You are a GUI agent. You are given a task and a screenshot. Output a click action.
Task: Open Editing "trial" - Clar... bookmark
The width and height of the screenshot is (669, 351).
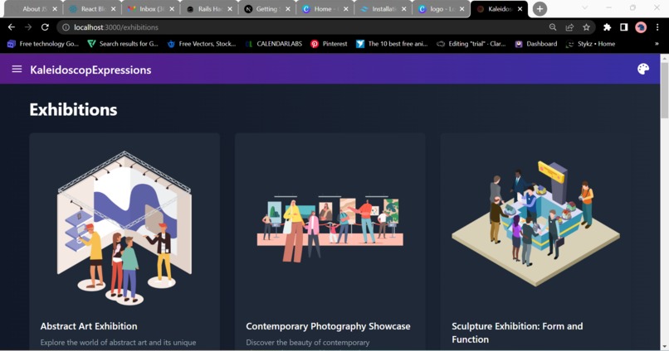[471, 44]
